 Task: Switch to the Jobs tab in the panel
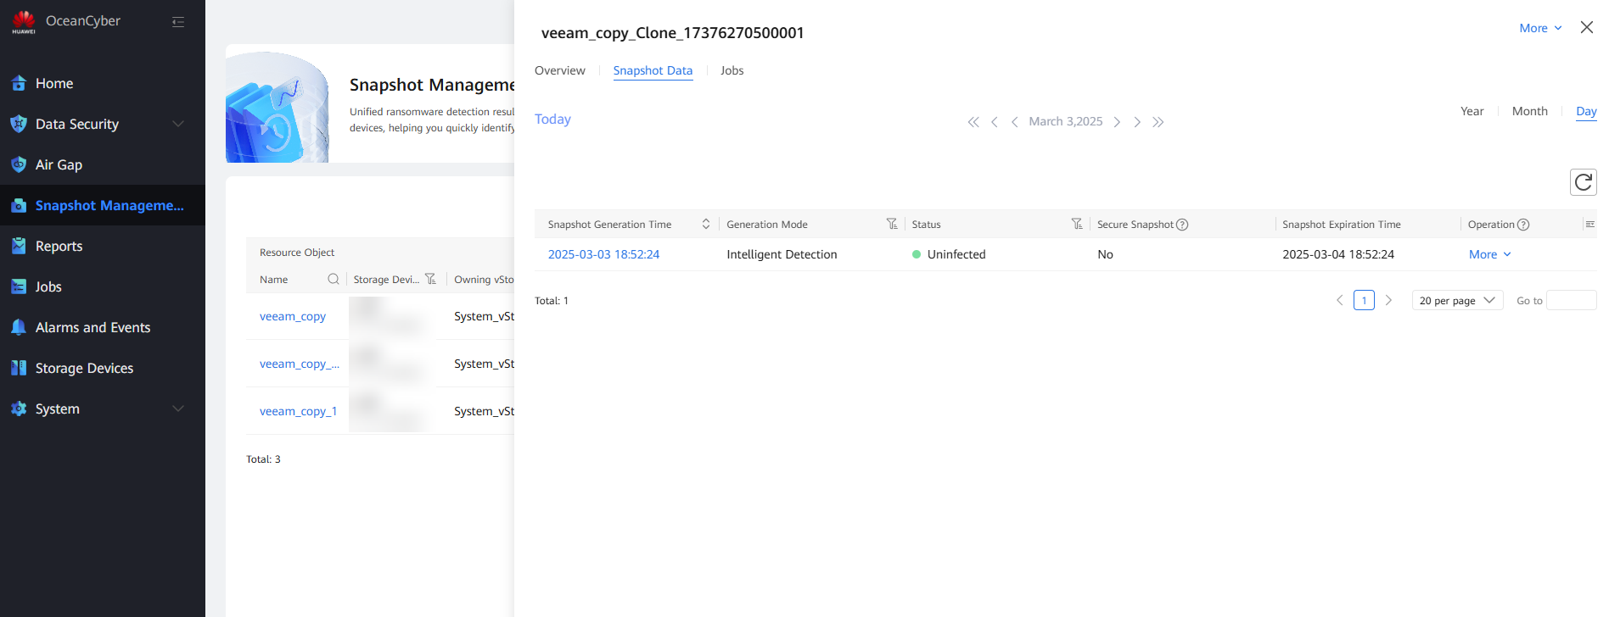[732, 70]
